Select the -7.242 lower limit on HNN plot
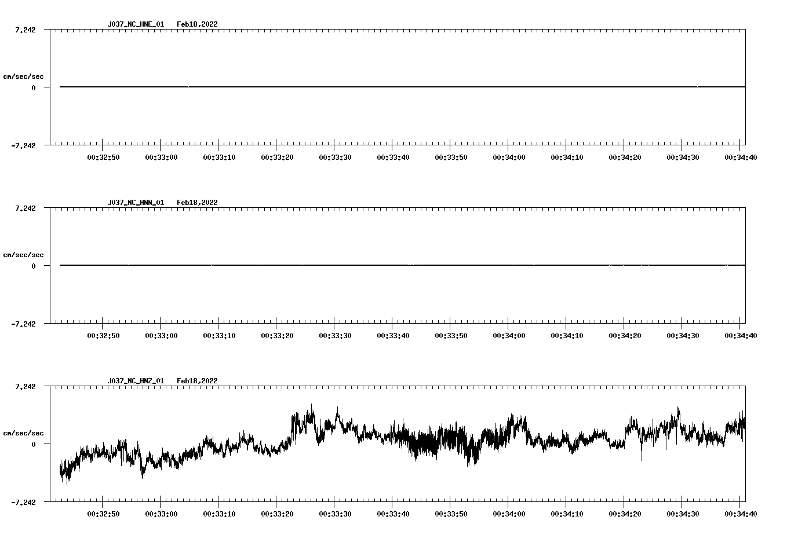 [x=23, y=324]
